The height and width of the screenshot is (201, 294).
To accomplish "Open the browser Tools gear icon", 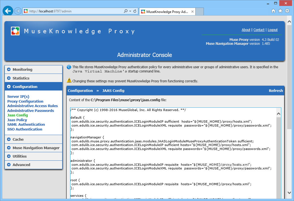I will click(x=287, y=11).
